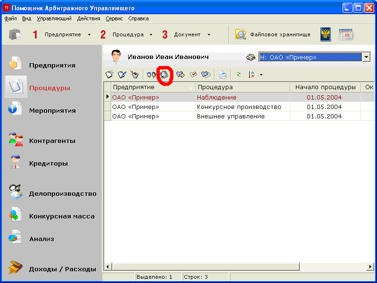Expand the Документ dropdown arrow

coord(209,34)
